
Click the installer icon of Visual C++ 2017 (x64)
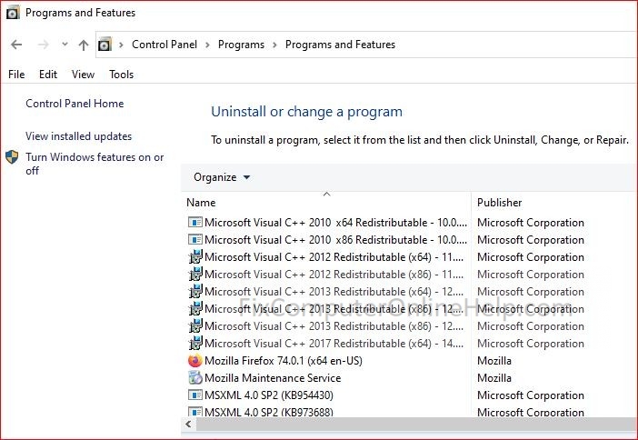pos(195,343)
